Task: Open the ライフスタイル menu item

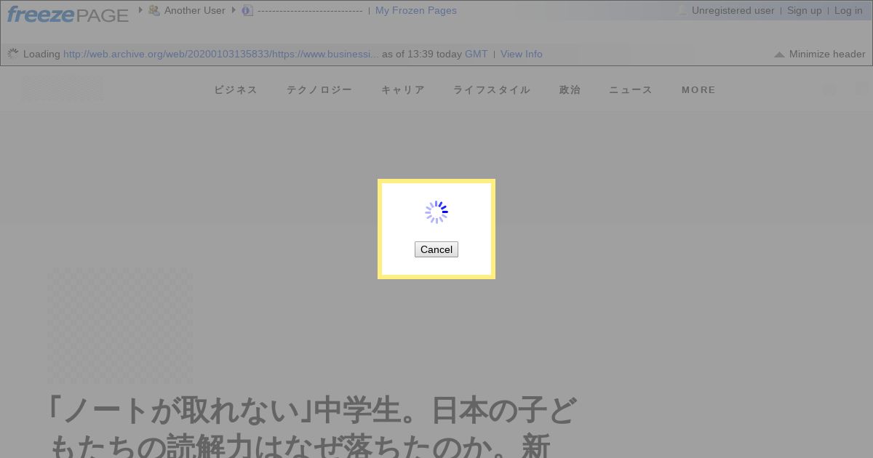Action: pyautogui.click(x=492, y=90)
